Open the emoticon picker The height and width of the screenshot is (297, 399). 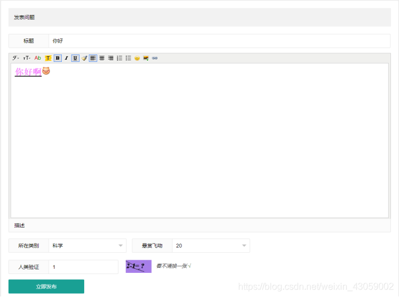pyautogui.click(x=137, y=58)
